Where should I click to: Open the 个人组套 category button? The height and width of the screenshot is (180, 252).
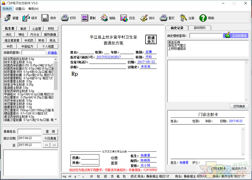coord(48,46)
